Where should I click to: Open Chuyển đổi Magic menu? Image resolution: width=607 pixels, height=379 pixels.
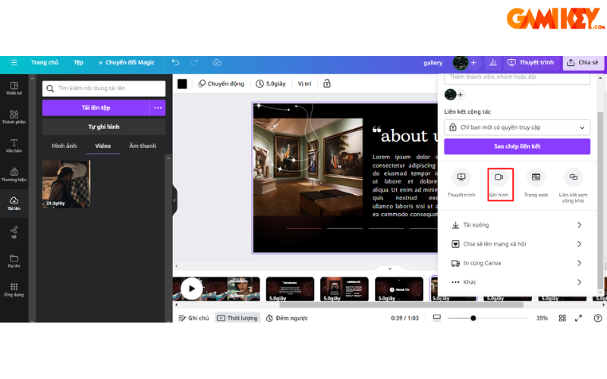point(126,62)
